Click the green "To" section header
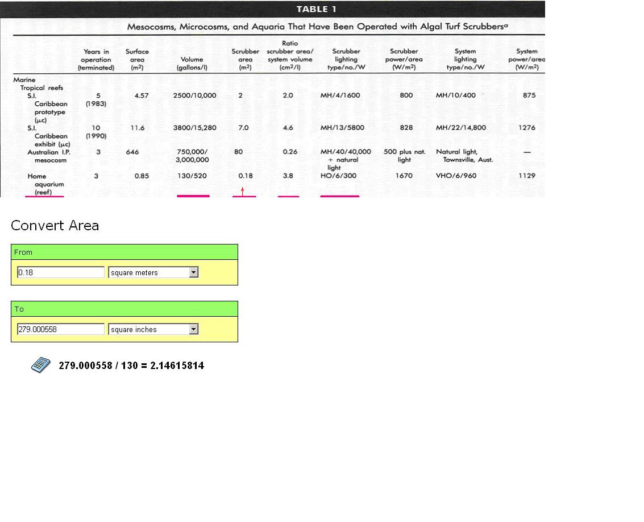 tap(124, 309)
